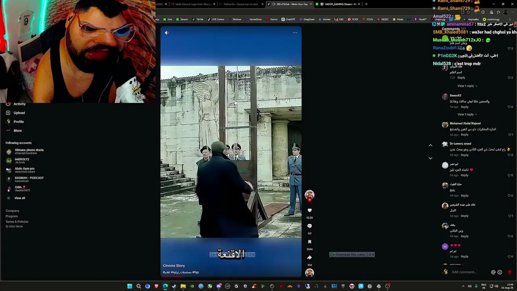Open the #fyp hashtag

click(195, 272)
